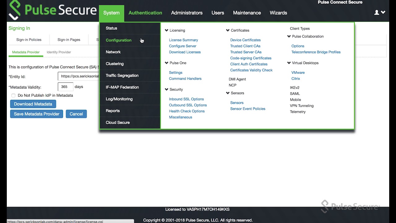This screenshot has width=396, height=223.
Task: Open the Maintenance menu
Action: click(247, 13)
